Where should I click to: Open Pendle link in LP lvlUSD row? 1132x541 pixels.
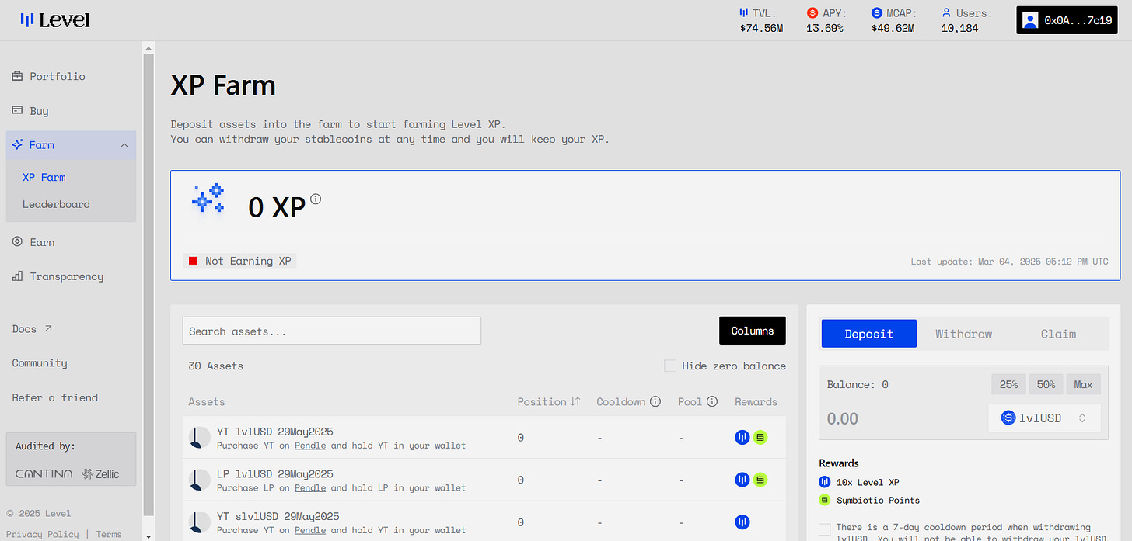point(310,487)
